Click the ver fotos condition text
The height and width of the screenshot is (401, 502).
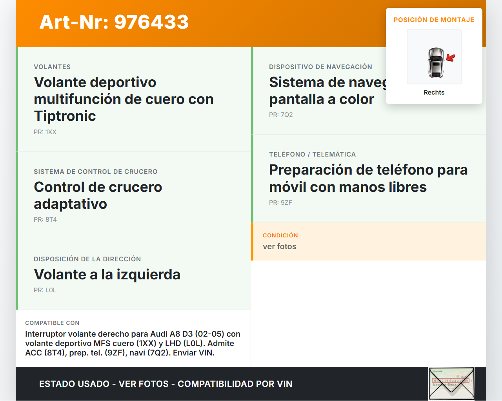point(279,246)
